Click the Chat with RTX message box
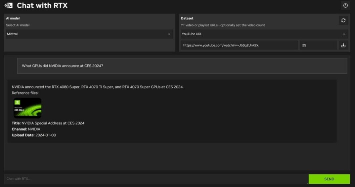 (x=156, y=179)
